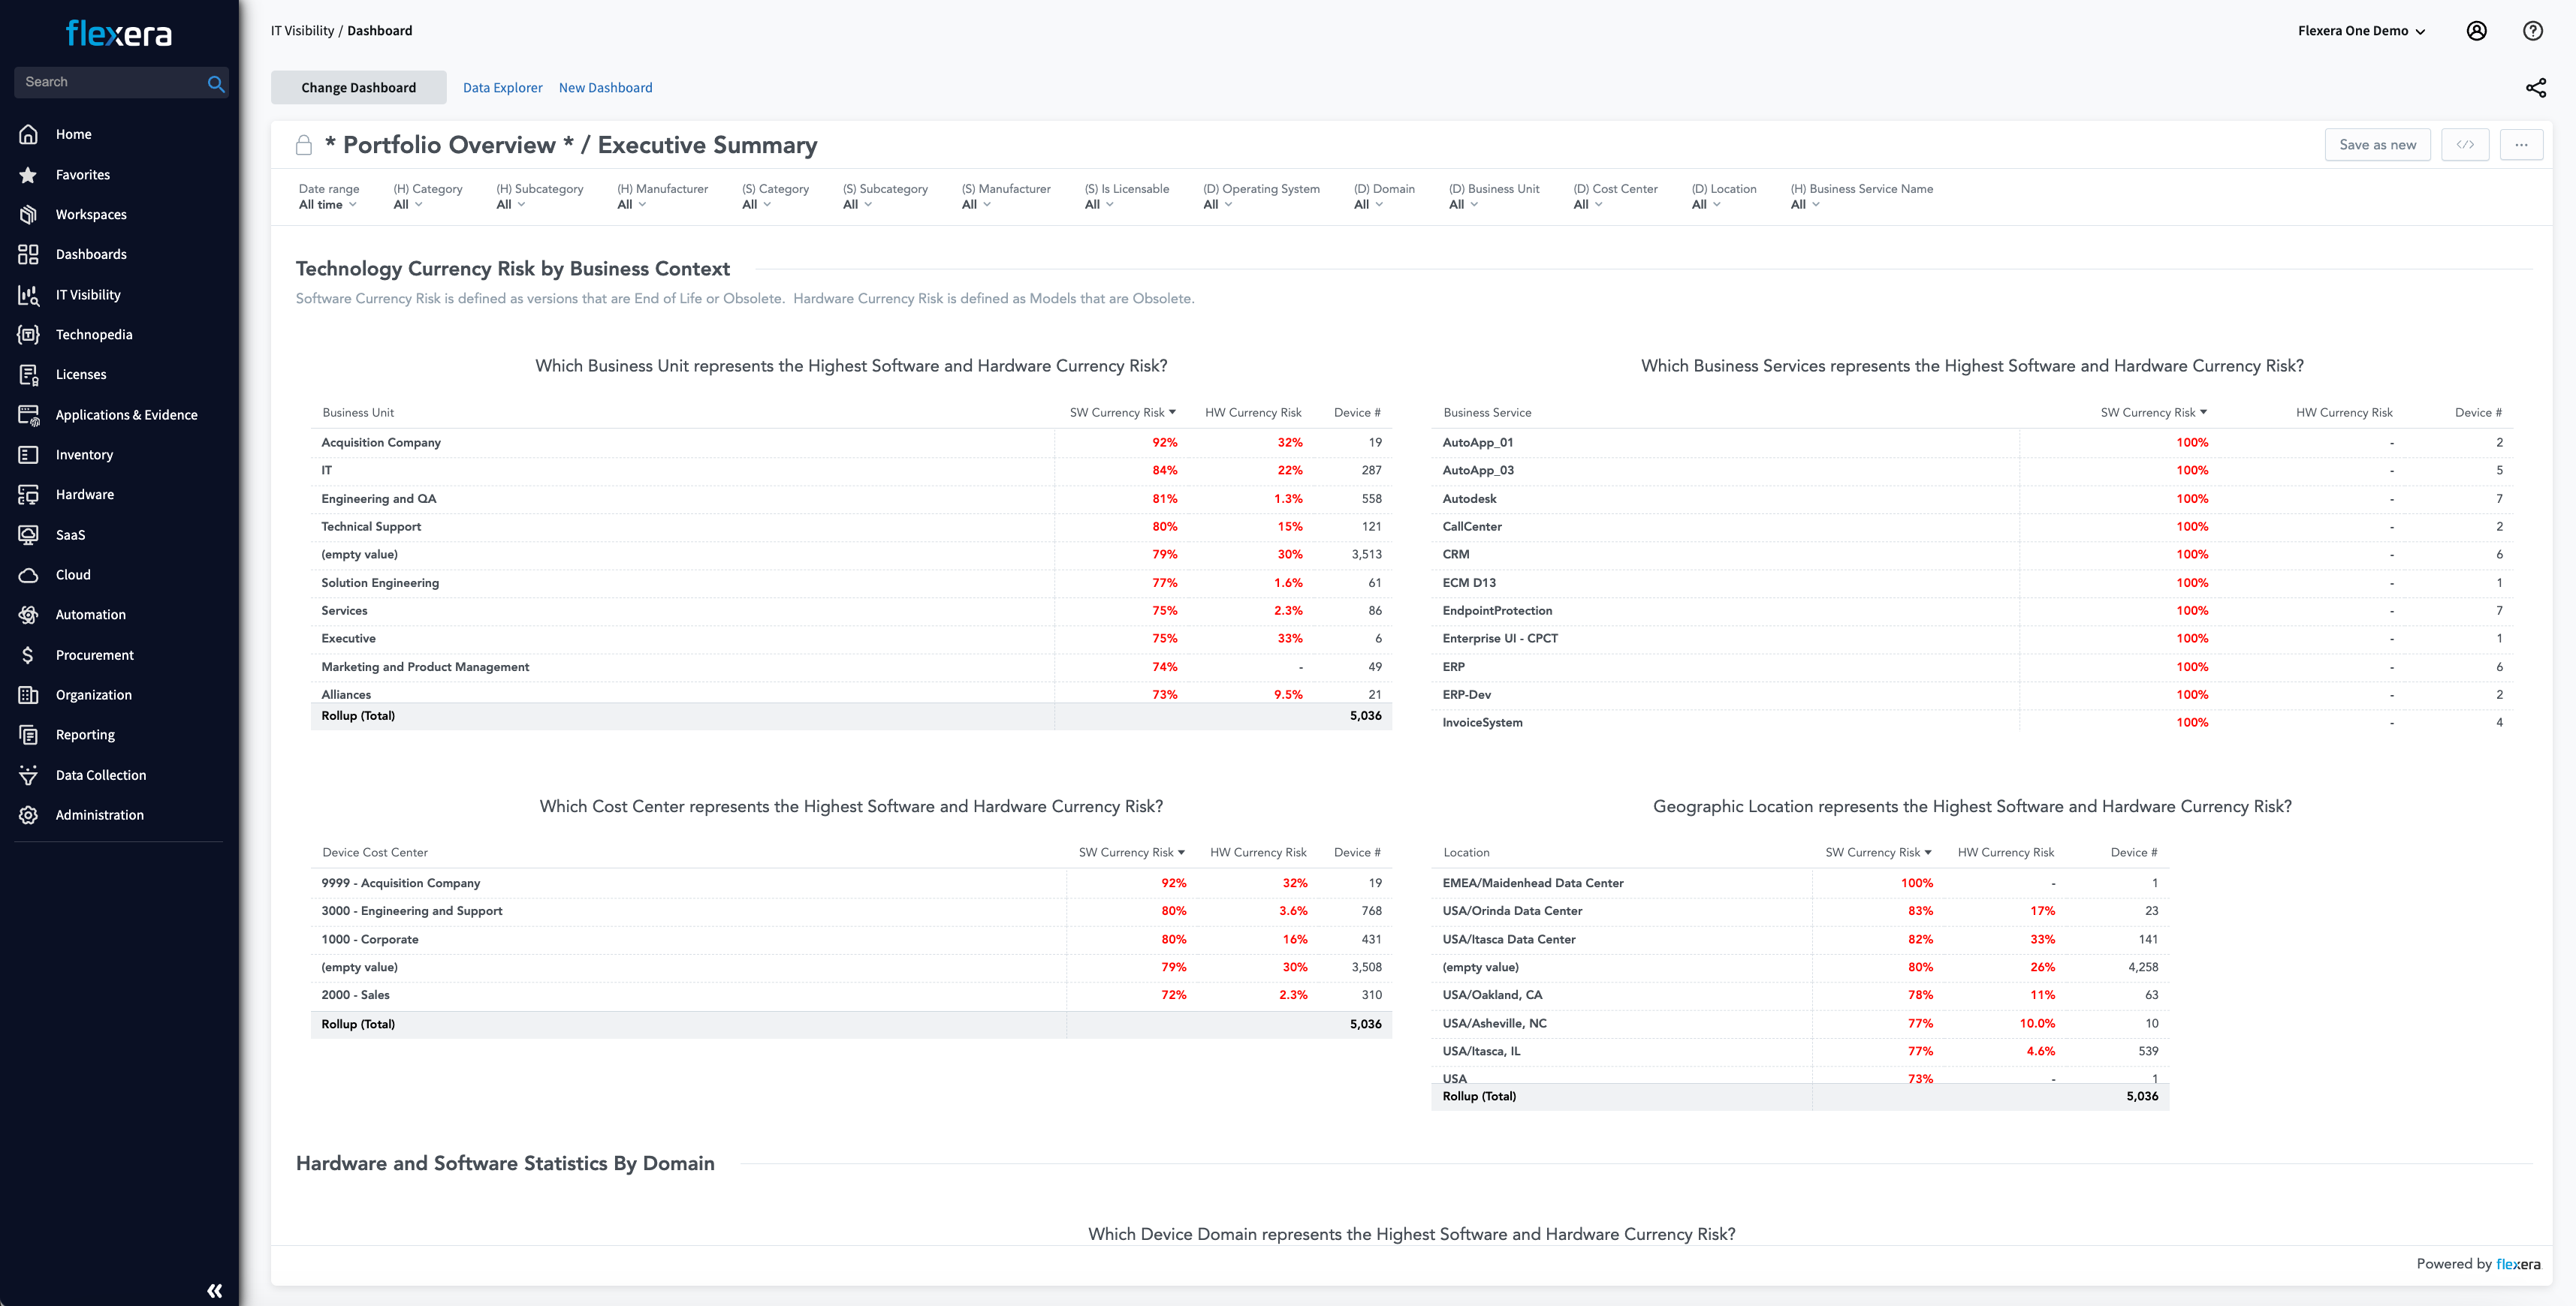2576x1306 pixels.
Task: Sort Business Service table by Device #
Action: click(2477, 413)
